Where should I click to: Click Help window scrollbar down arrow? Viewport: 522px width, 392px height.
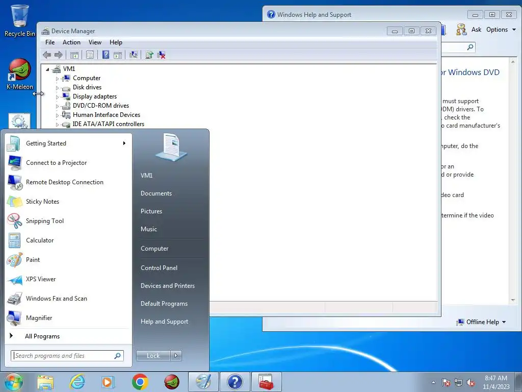(x=513, y=300)
